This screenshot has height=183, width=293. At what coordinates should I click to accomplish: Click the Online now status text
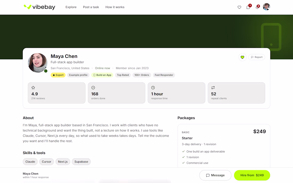pos(103,68)
